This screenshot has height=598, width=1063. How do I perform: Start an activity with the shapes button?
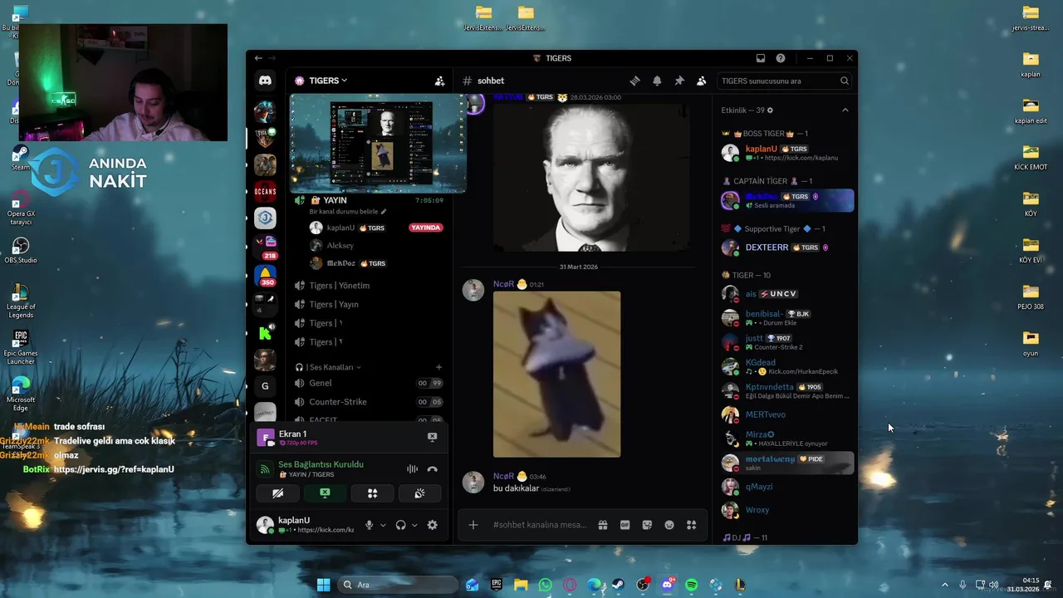[x=372, y=493]
